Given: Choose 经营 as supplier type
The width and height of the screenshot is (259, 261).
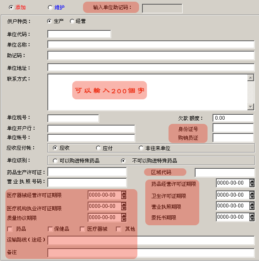Looking at the screenshot, I should click(x=72, y=21).
